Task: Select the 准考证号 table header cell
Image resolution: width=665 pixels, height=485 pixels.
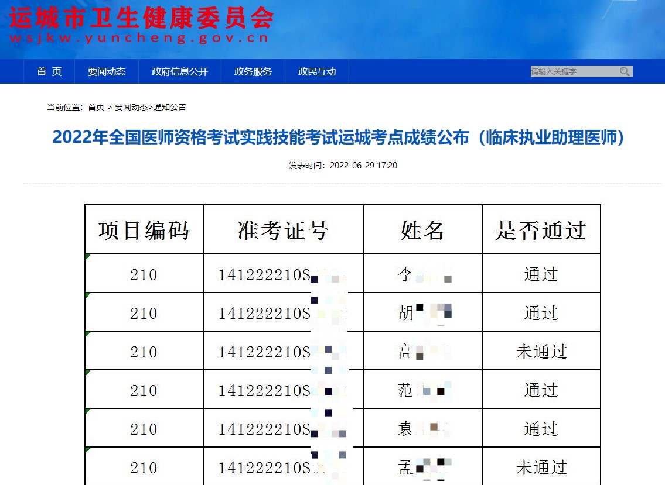Action: click(x=283, y=230)
